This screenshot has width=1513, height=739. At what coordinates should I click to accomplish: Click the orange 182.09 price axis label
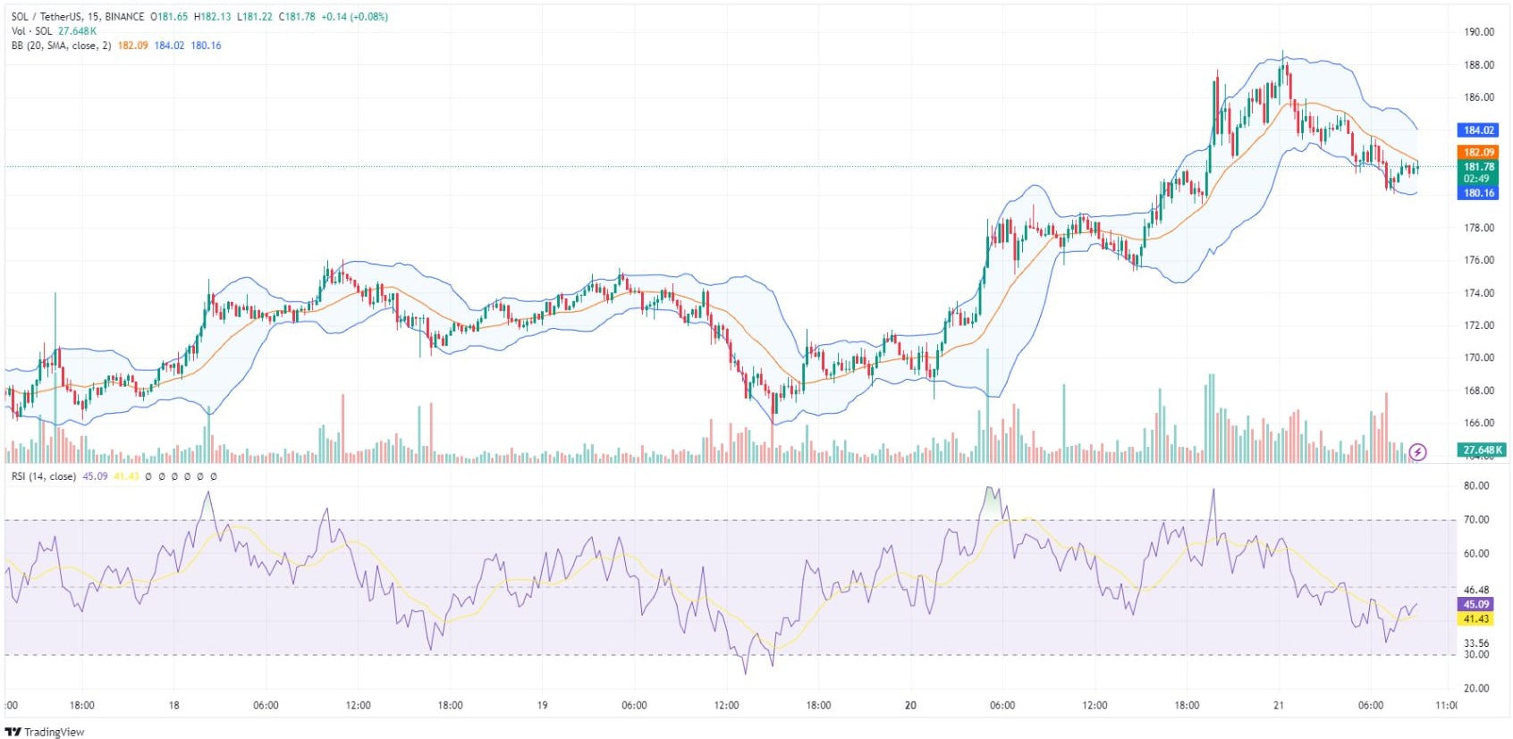(x=1479, y=153)
